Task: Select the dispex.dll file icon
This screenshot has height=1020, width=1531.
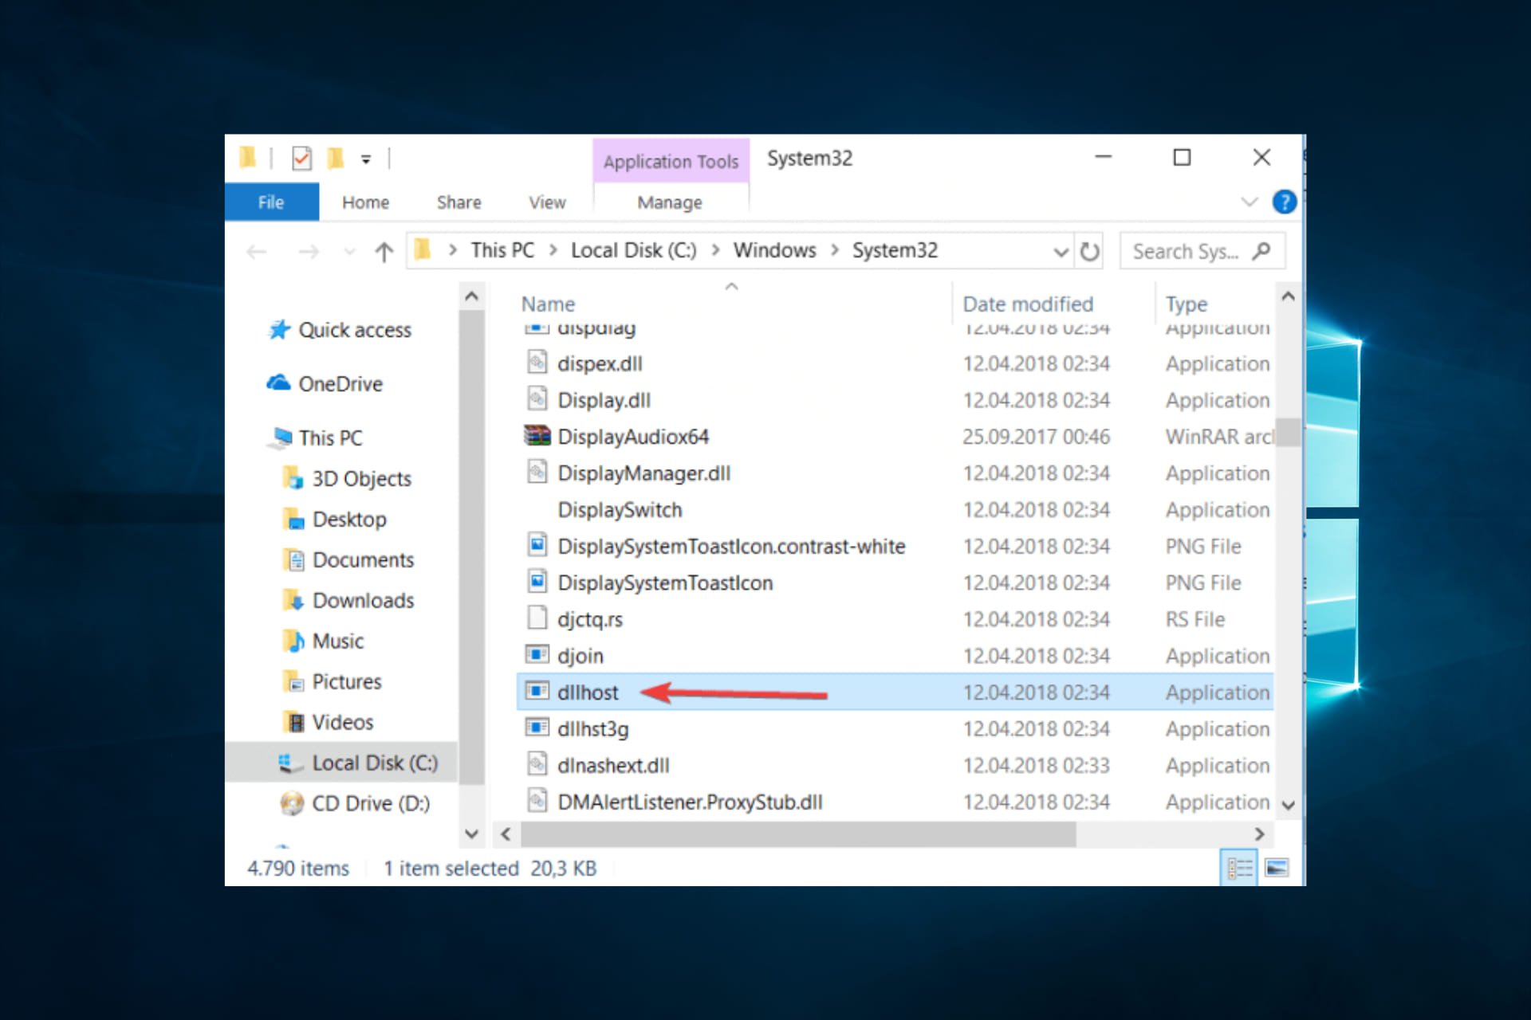Action: point(537,363)
